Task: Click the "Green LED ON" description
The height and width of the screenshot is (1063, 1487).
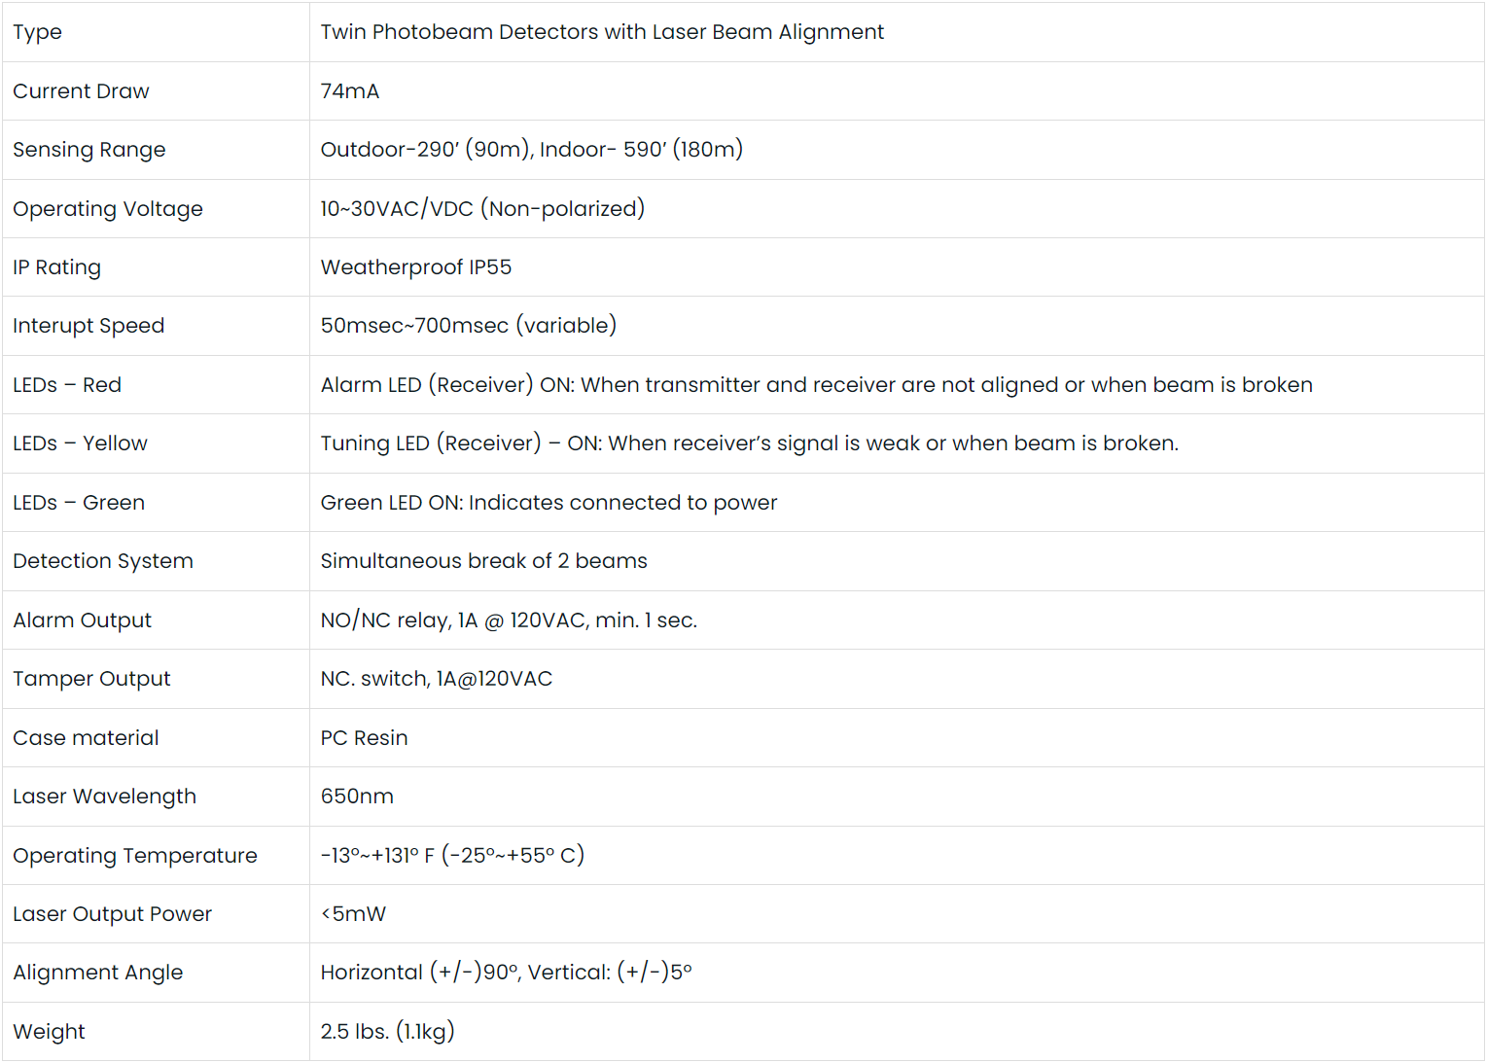Action: [549, 503]
